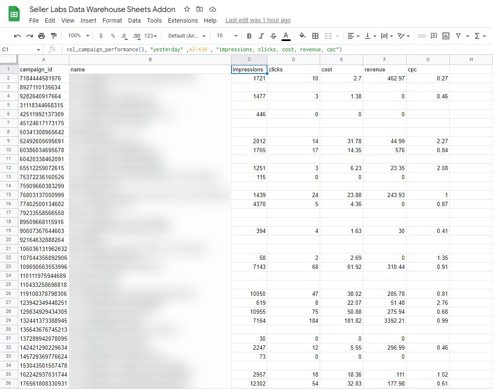The width and height of the screenshot is (493, 389).
Task: Open text wrapping dropdown
Action: tap(387, 36)
